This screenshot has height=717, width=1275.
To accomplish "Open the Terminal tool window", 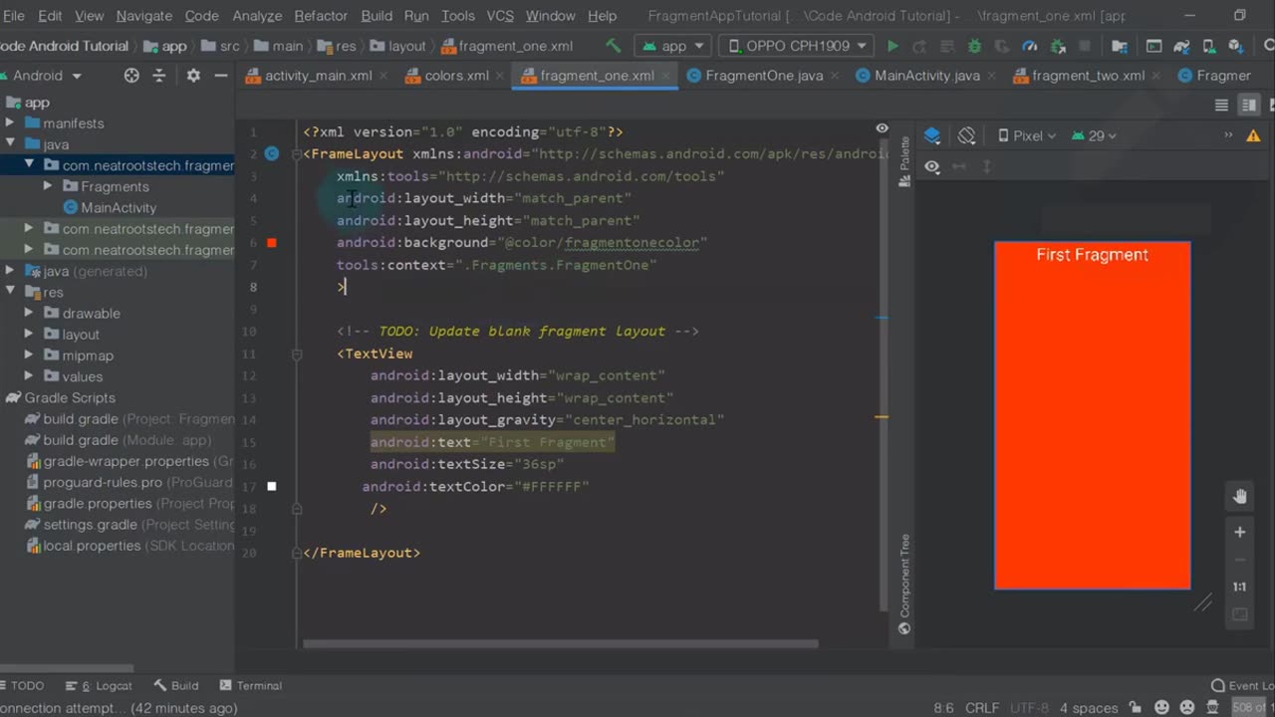I will [x=250, y=685].
